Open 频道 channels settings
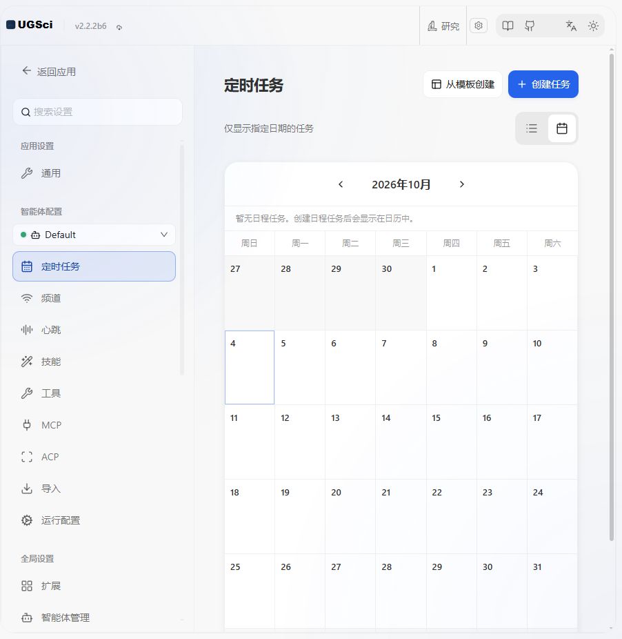 (94, 298)
